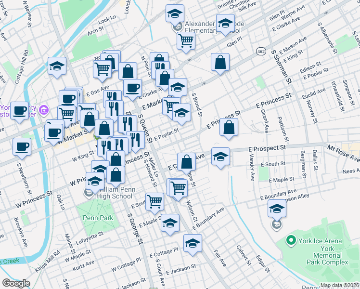This screenshot has width=360, height=289.
Task: Click the school marker near E Maple St
Action: 170,224
